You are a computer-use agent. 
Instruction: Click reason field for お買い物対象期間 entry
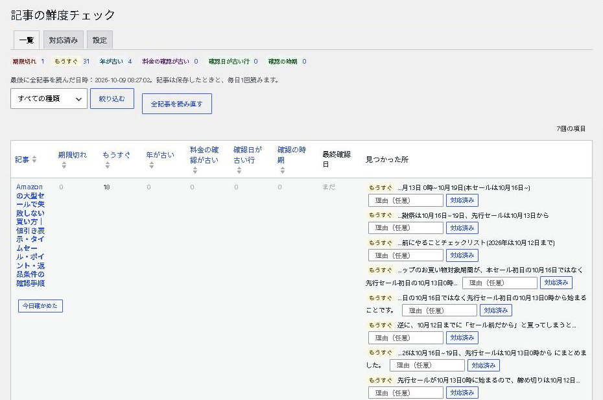tap(499, 283)
